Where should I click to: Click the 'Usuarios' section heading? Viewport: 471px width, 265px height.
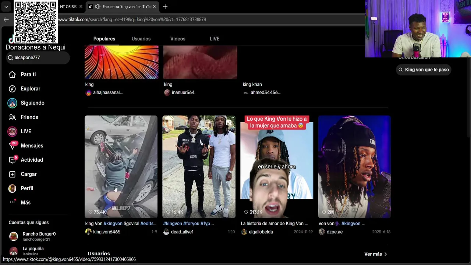pos(99,254)
